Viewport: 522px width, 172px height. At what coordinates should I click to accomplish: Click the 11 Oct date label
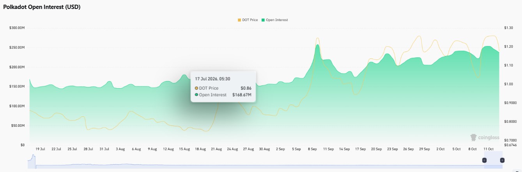click(x=488, y=149)
